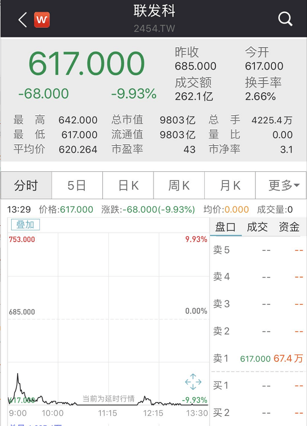
Task: Switch to the 5日 tab
Action: 77,185
